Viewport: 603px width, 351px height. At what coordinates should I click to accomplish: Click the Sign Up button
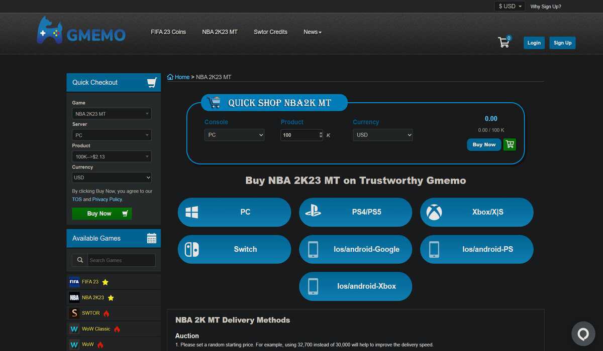[562, 43]
